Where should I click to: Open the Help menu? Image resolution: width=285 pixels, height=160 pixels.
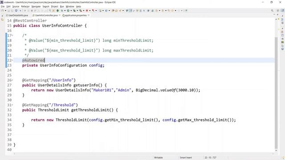78,6
